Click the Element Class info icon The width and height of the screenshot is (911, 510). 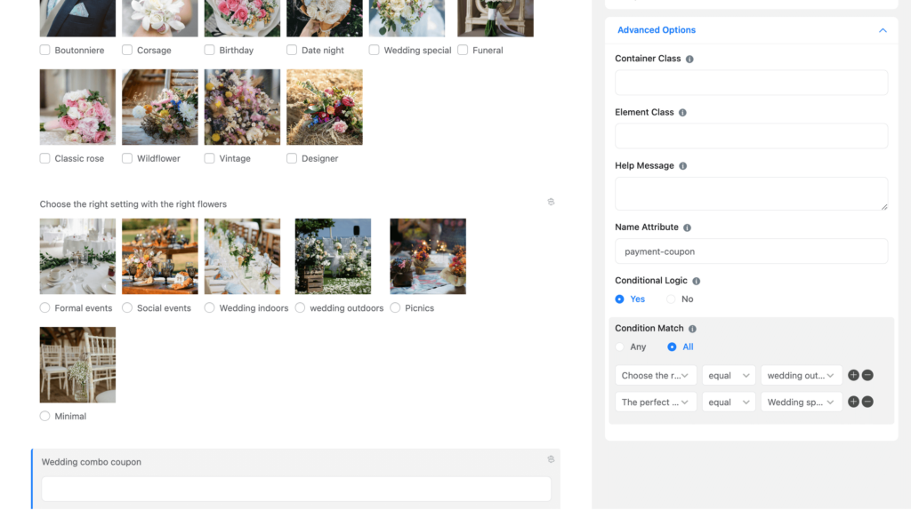[x=682, y=113]
